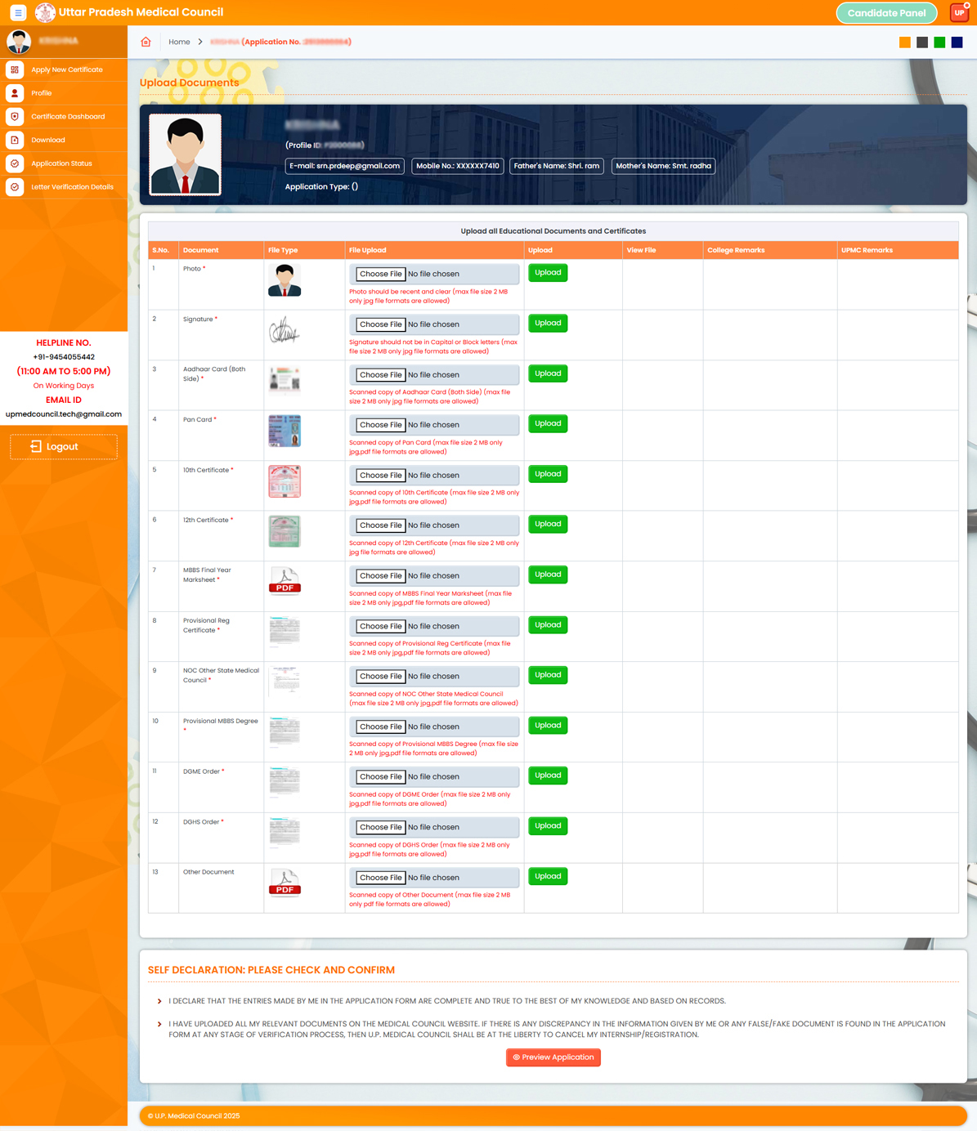Switch to the green theme swatch
The height and width of the screenshot is (1131, 977).
click(x=939, y=42)
